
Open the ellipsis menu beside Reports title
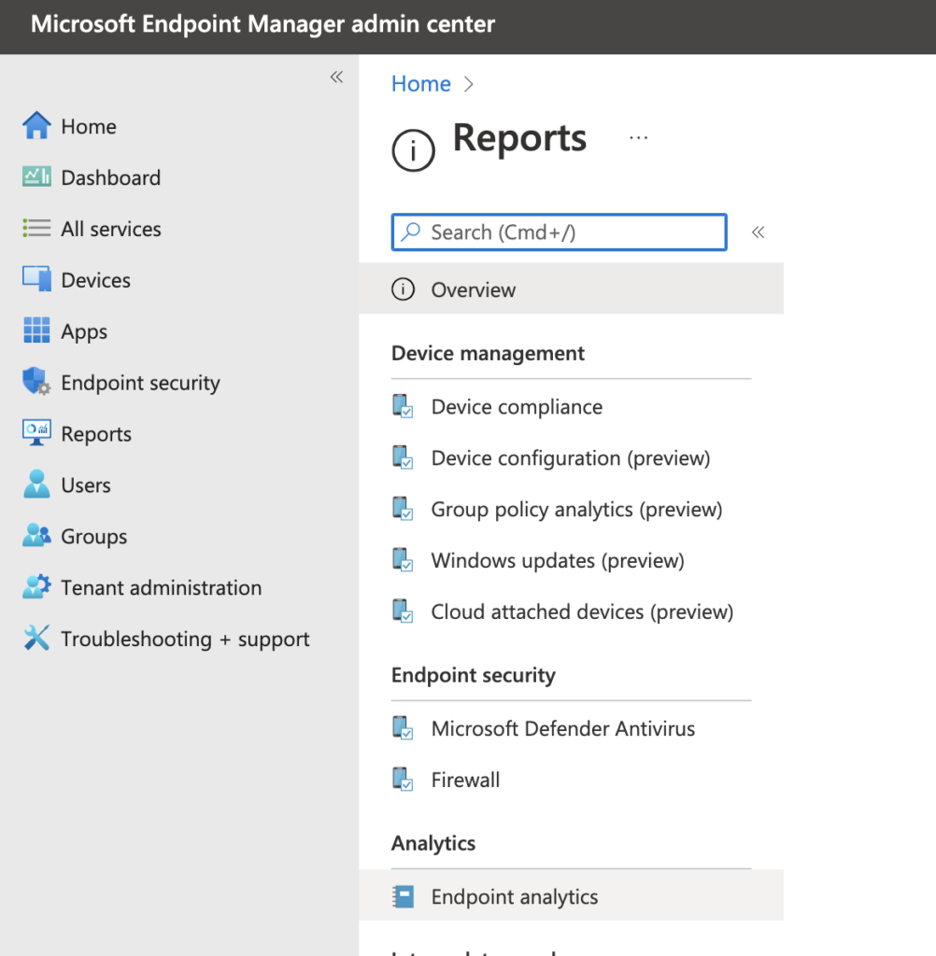point(639,138)
